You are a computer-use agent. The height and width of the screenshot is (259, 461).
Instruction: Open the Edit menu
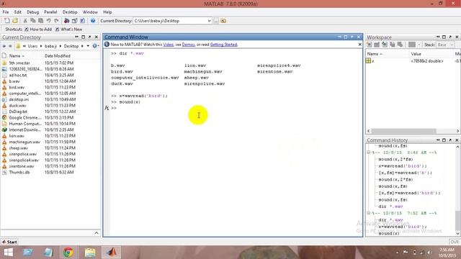pos(17,12)
